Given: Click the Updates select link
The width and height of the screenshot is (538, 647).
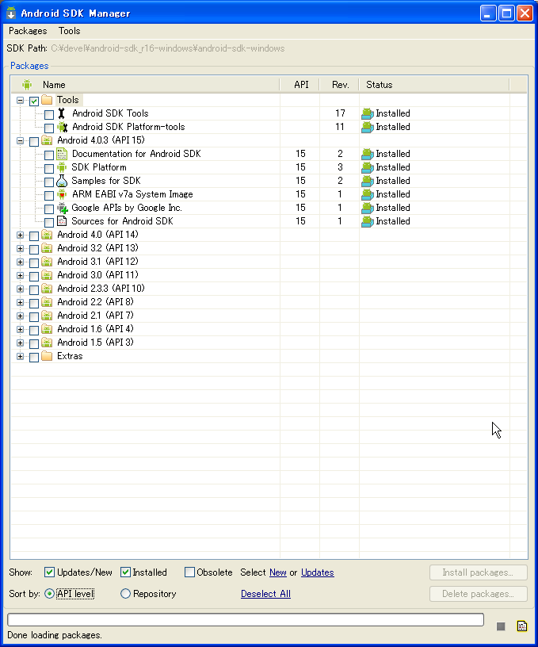Looking at the screenshot, I should point(318,572).
